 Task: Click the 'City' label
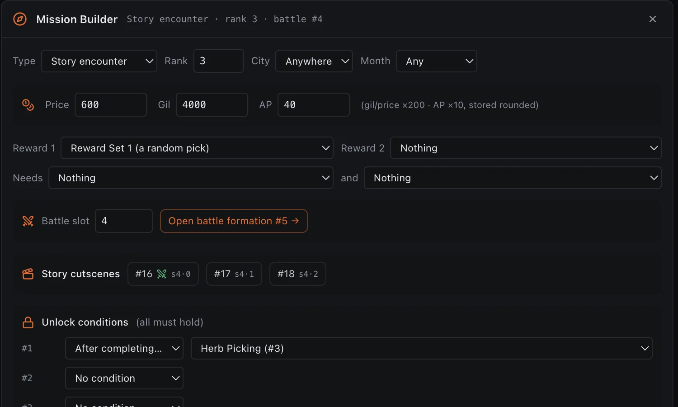[260, 61]
